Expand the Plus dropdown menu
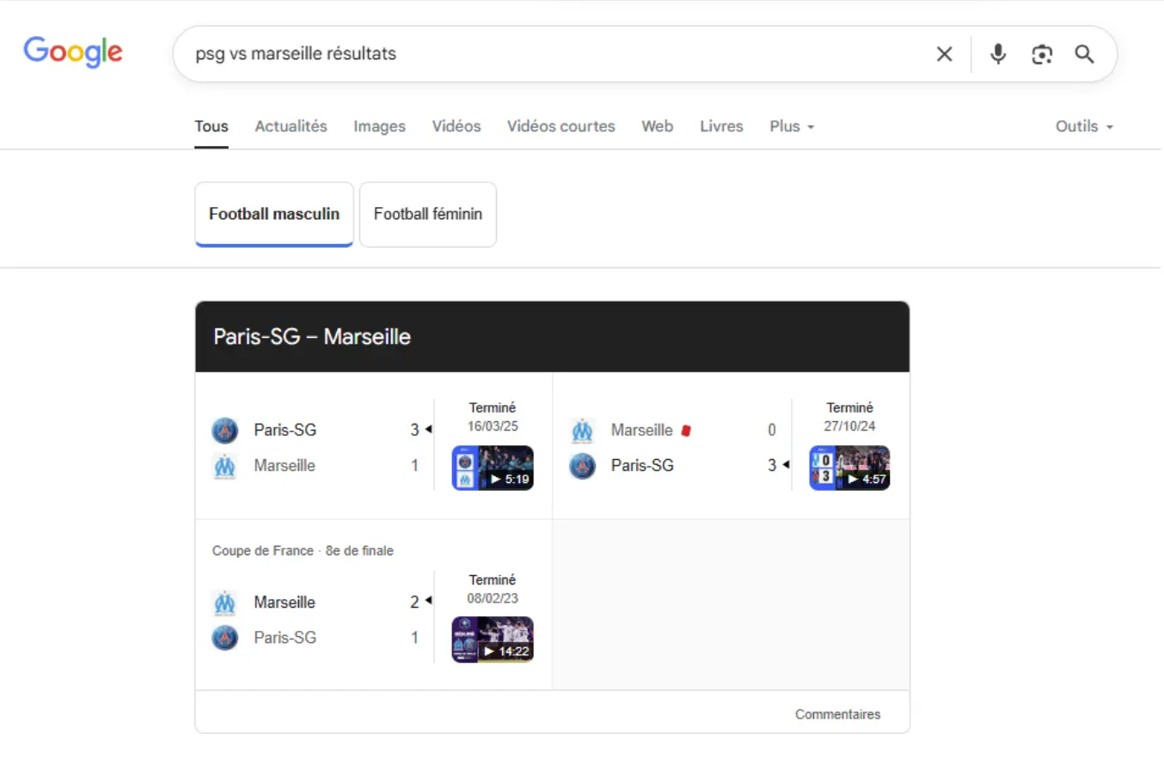Image resolution: width=1164 pixels, height=765 pixels. tap(792, 126)
